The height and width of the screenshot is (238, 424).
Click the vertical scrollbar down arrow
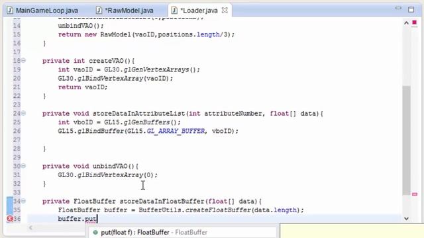pyautogui.click(x=406, y=219)
